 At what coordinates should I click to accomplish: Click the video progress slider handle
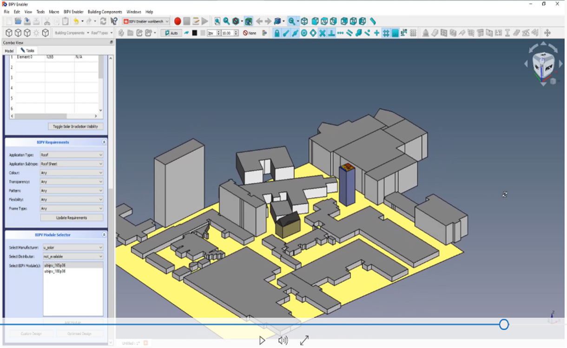pyautogui.click(x=504, y=324)
